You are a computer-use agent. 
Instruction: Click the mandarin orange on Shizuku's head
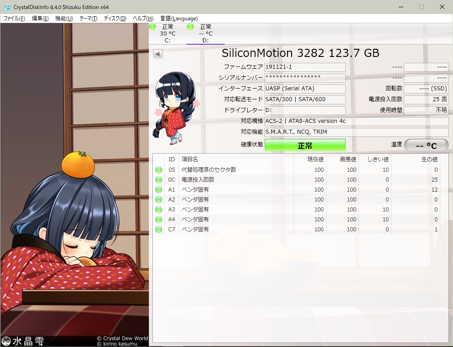pyautogui.click(x=78, y=164)
